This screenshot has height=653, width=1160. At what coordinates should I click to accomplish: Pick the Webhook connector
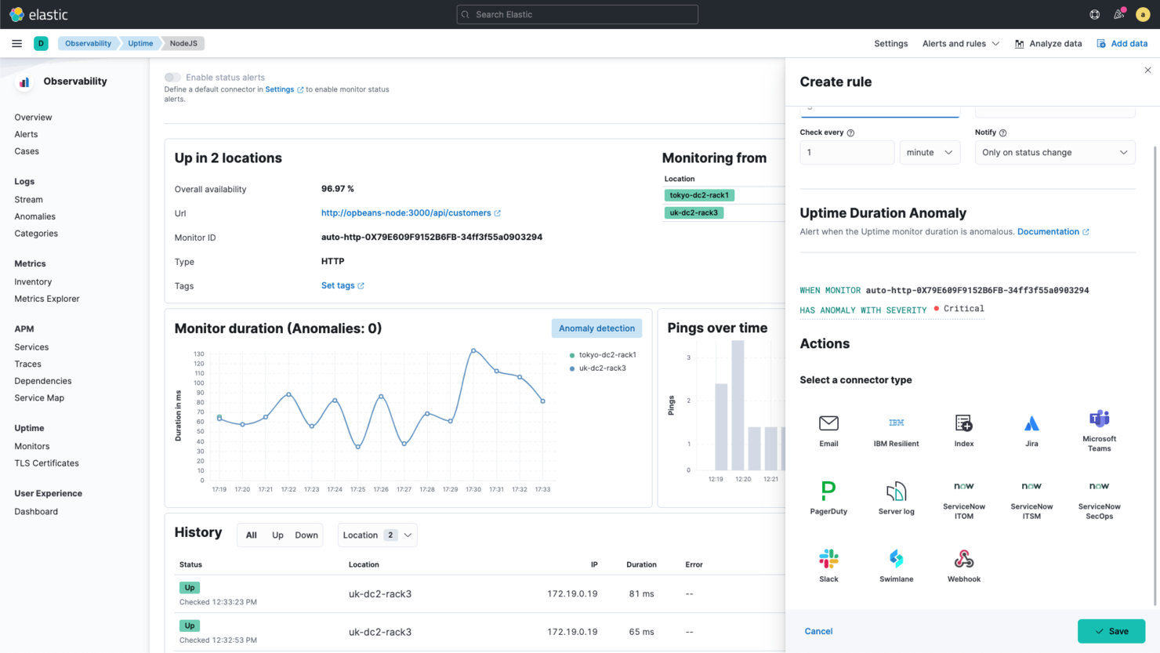point(963,563)
